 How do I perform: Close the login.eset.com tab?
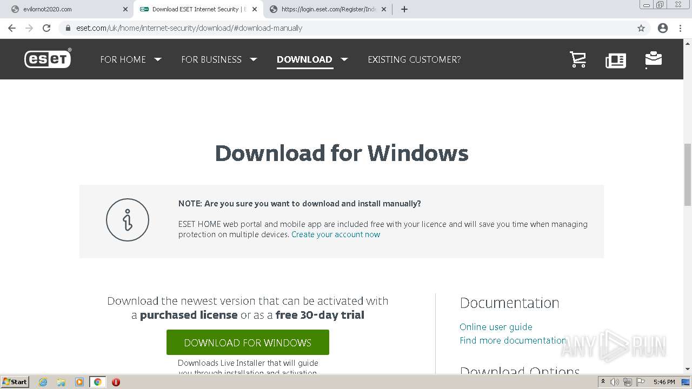pos(384,9)
